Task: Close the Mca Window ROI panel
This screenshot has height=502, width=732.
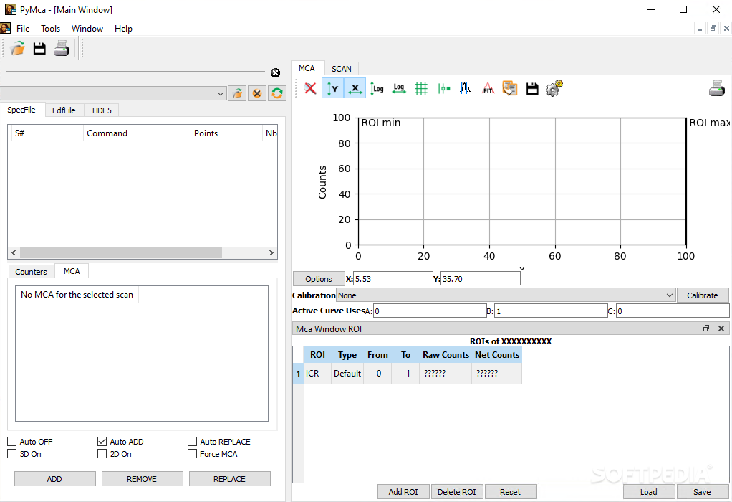Action: pos(721,328)
